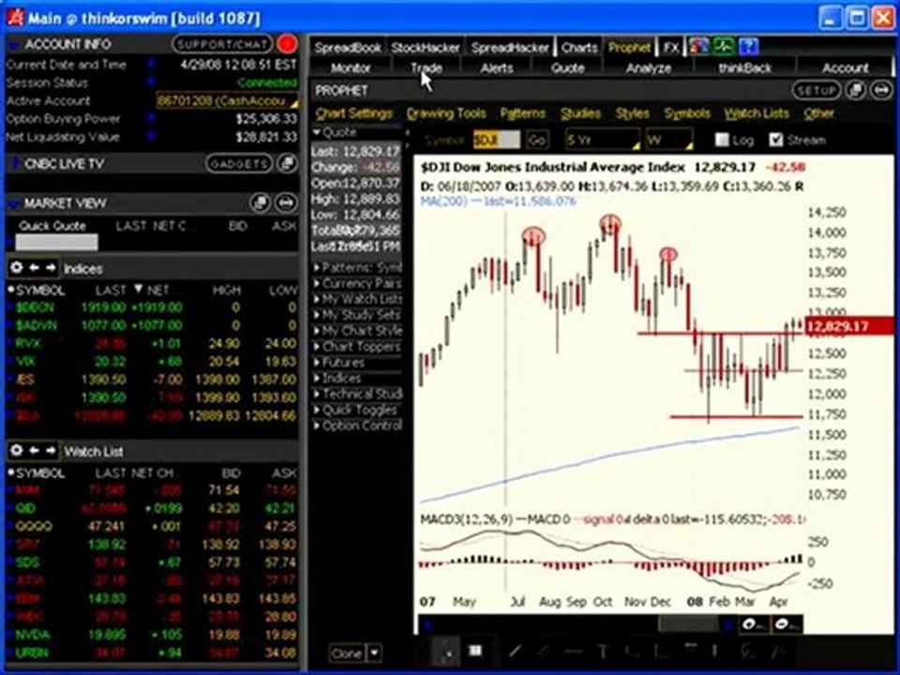Open the Active Account dropdown
The height and width of the screenshot is (675, 900).
click(x=227, y=101)
